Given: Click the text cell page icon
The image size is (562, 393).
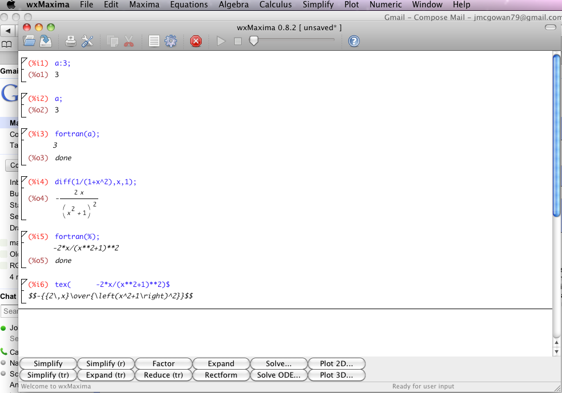Looking at the screenshot, I should (x=154, y=41).
